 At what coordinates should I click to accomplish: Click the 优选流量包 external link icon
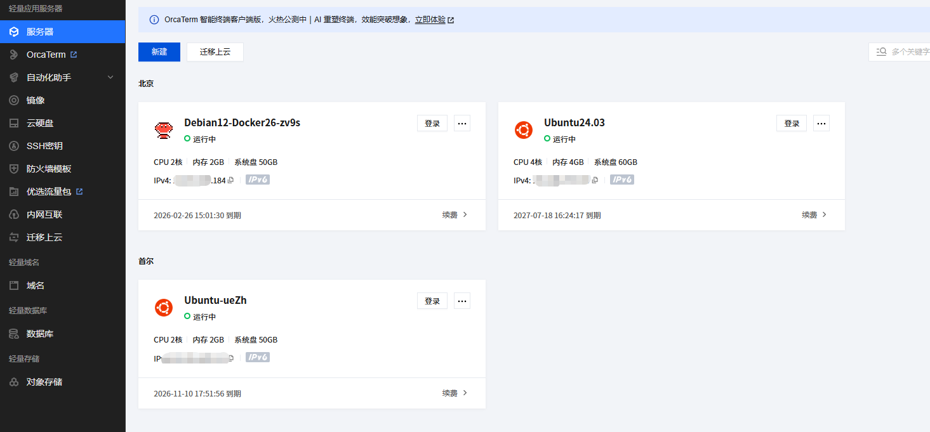(x=79, y=191)
